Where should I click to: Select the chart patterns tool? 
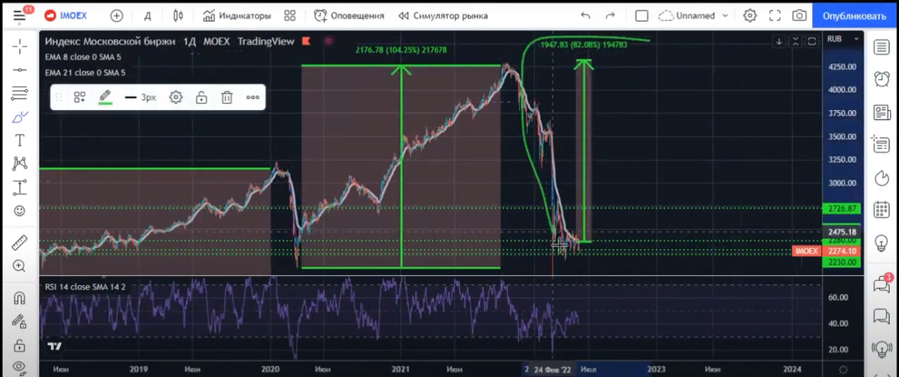coord(20,163)
